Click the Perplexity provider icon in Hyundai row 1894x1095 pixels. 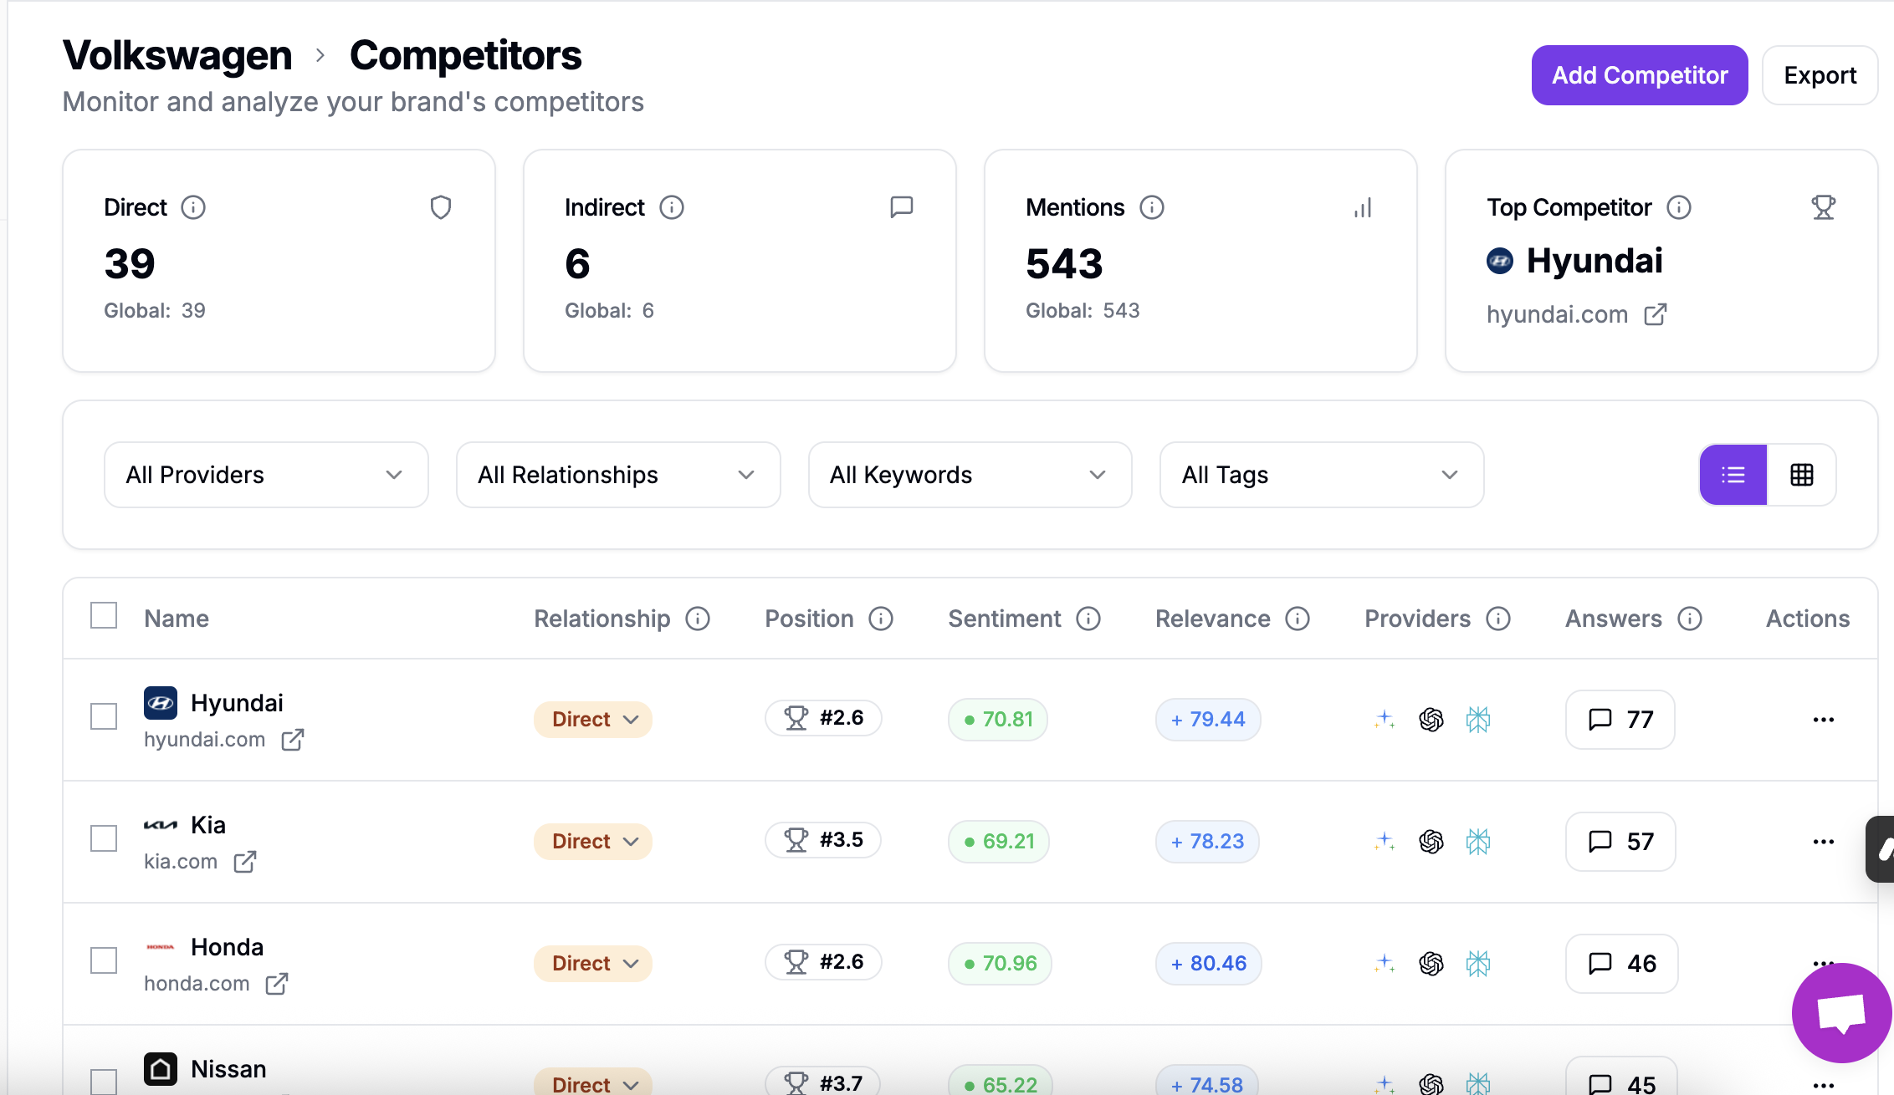[1478, 720]
